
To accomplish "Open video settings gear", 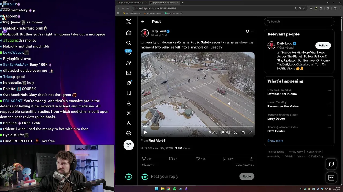I will pos(236,133).
